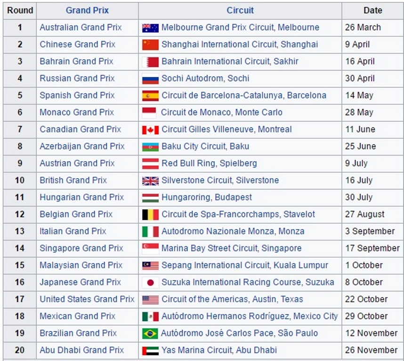Follow the United States Grand Prix link
The height and width of the screenshot is (361, 404).
(x=87, y=299)
